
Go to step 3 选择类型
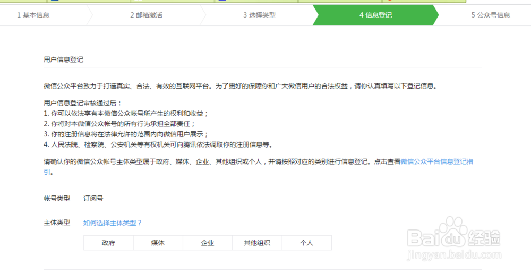[259, 15]
